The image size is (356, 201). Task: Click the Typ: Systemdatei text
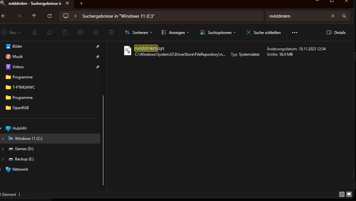click(x=245, y=54)
